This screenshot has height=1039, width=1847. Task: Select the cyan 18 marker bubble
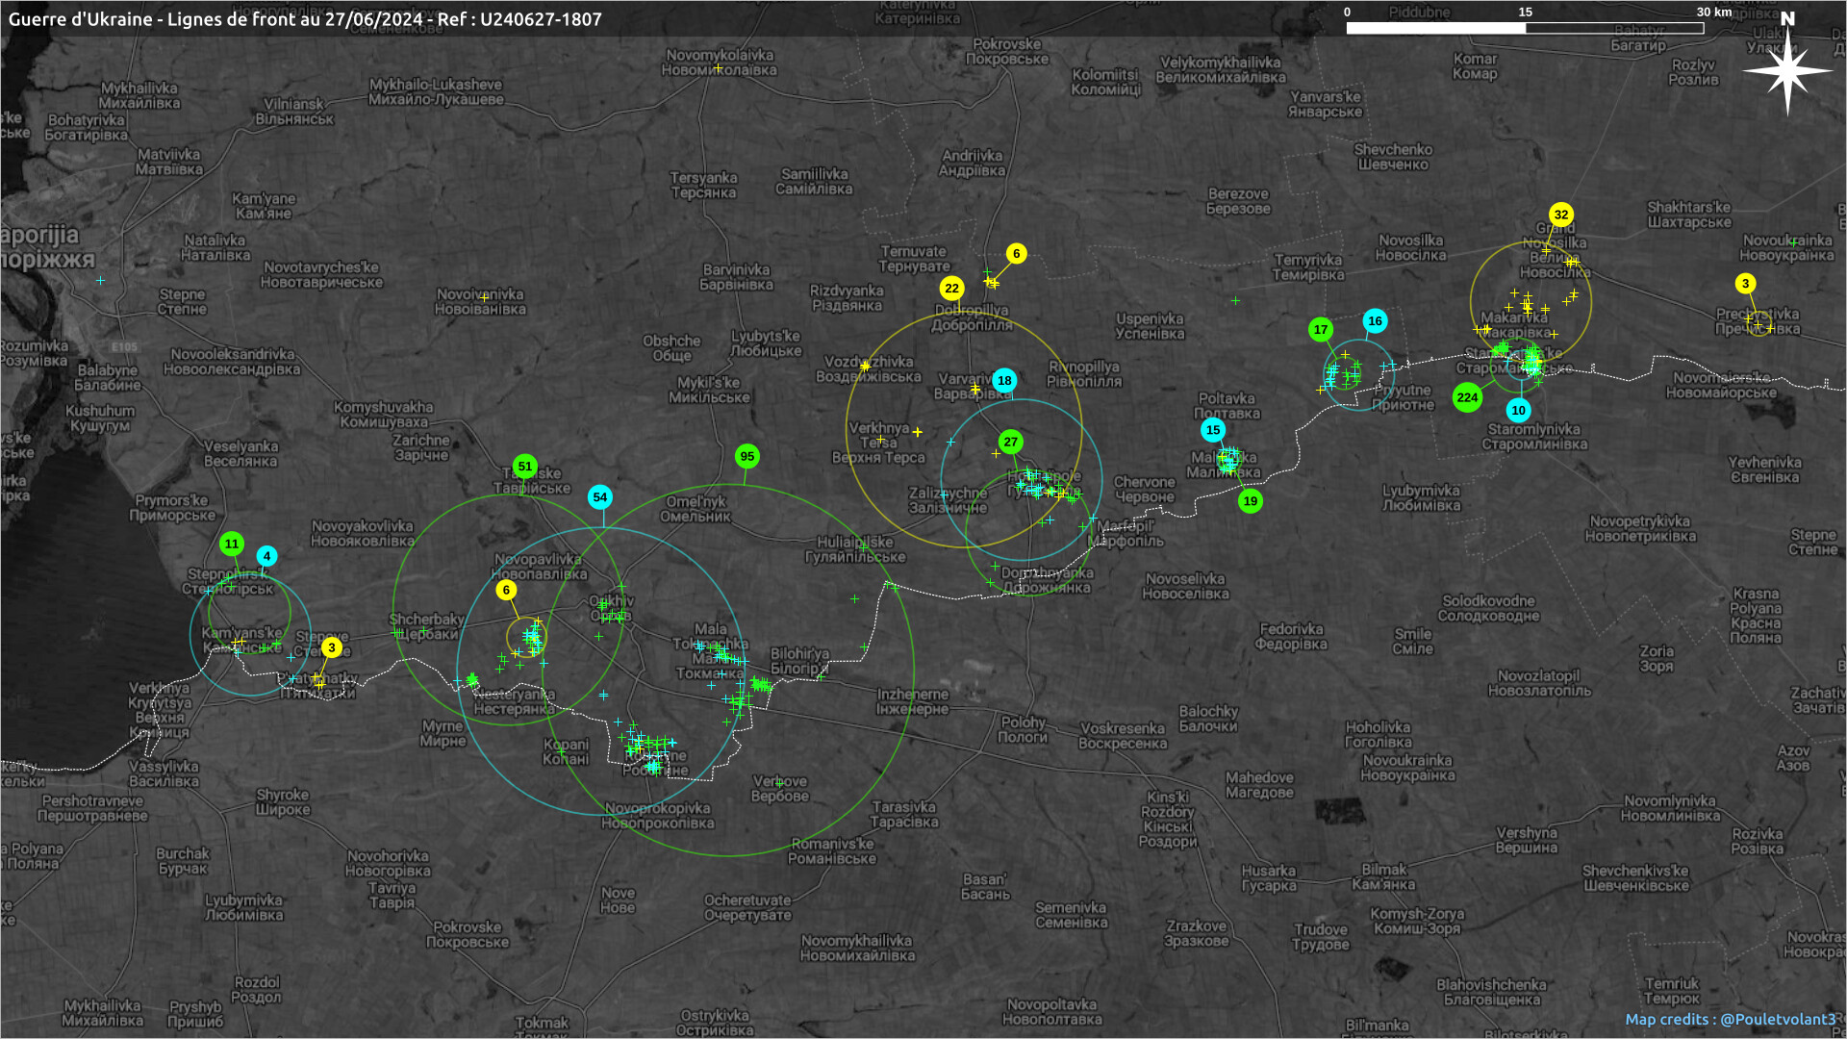1004,381
